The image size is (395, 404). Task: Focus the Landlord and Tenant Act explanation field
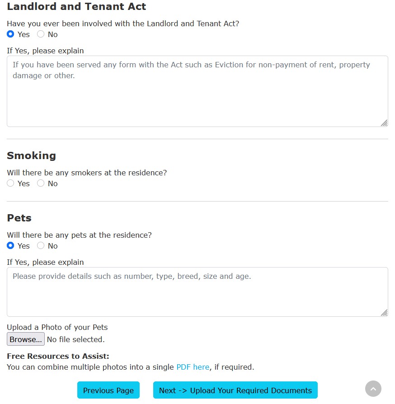197,91
